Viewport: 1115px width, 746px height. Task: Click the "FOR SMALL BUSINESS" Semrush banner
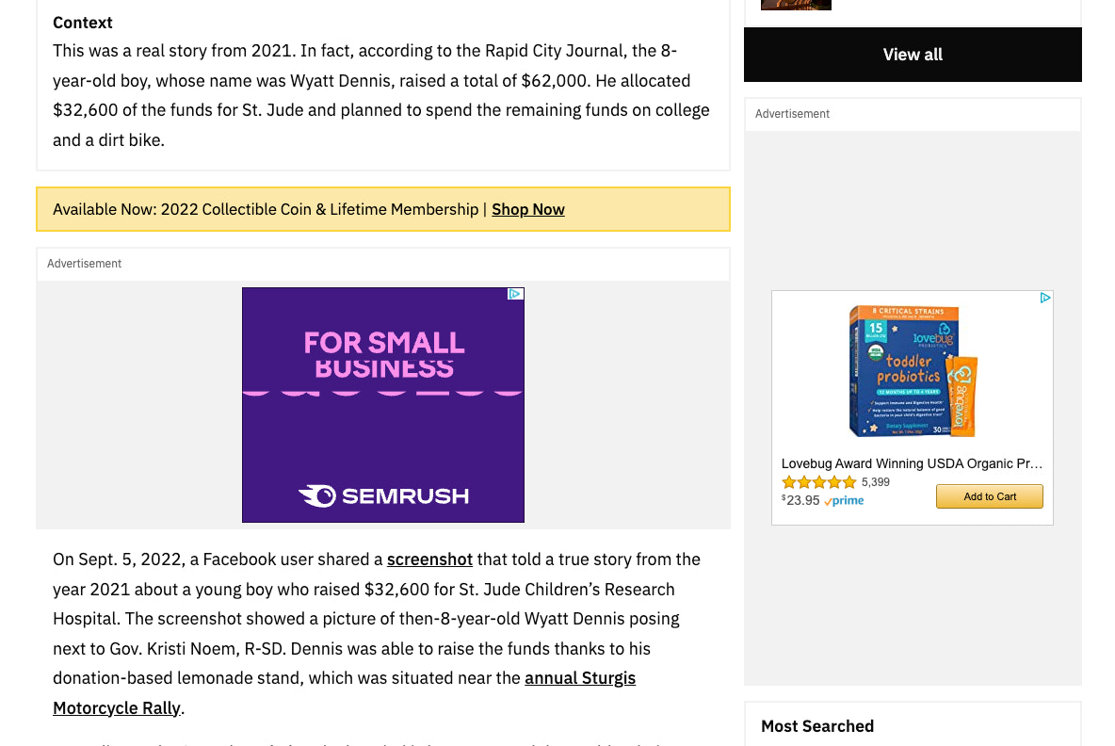[x=383, y=350]
